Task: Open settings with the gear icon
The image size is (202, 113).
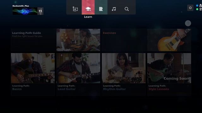Action: pos(190,8)
